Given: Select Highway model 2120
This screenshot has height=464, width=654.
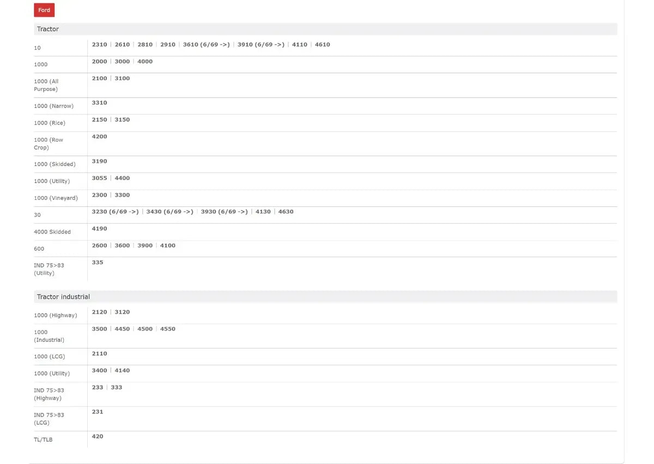Looking at the screenshot, I should [100, 312].
